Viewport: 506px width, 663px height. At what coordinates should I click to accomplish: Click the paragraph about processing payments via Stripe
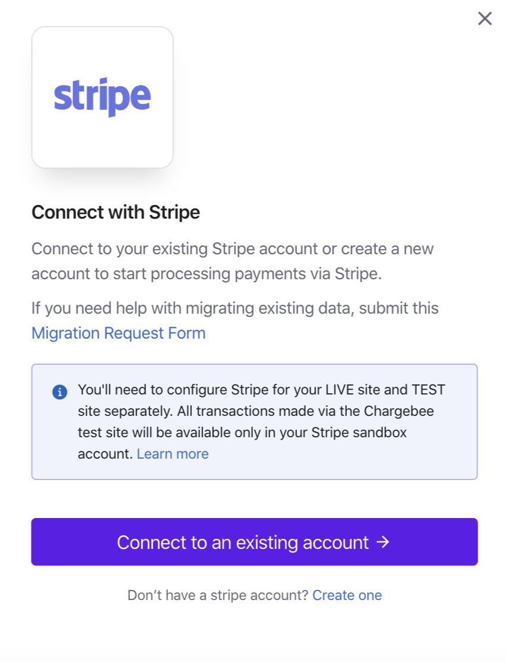coord(232,261)
